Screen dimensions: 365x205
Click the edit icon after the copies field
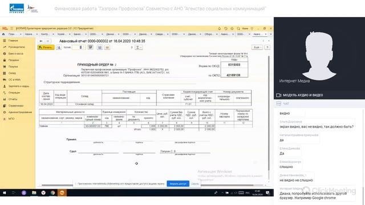90,47
